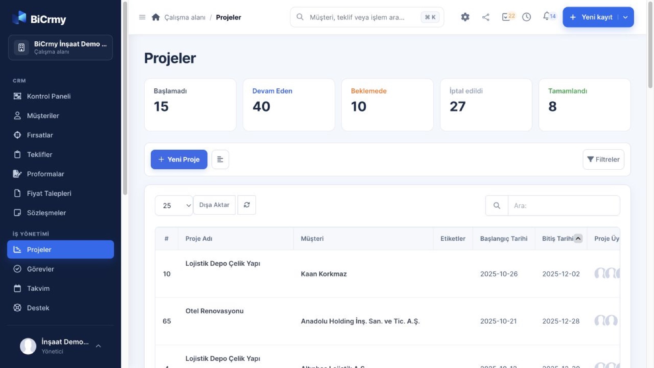Toggle Bitiş Tarihi sort arrow
The image size is (654, 368).
click(x=578, y=238)
